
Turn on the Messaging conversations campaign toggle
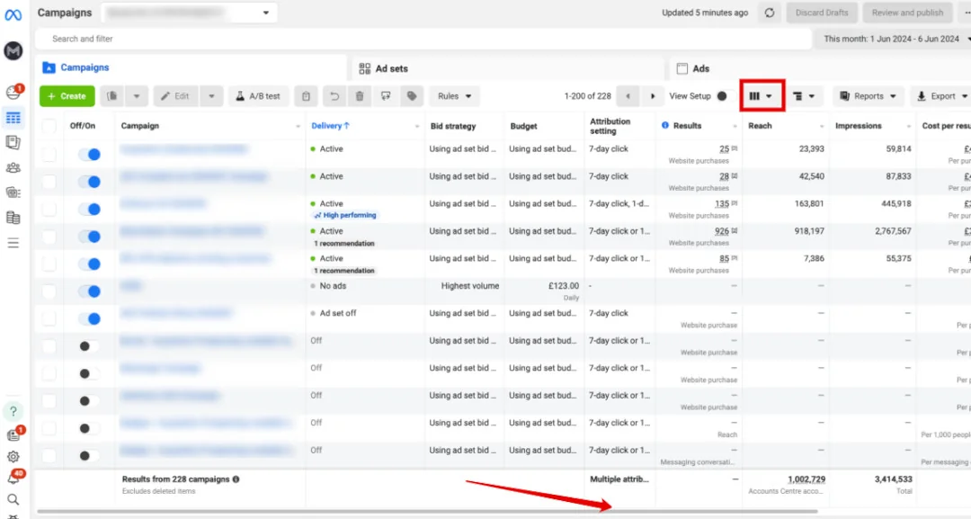[89, 455]
